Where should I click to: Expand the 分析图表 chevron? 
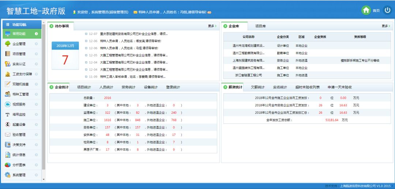coord(36,165)
